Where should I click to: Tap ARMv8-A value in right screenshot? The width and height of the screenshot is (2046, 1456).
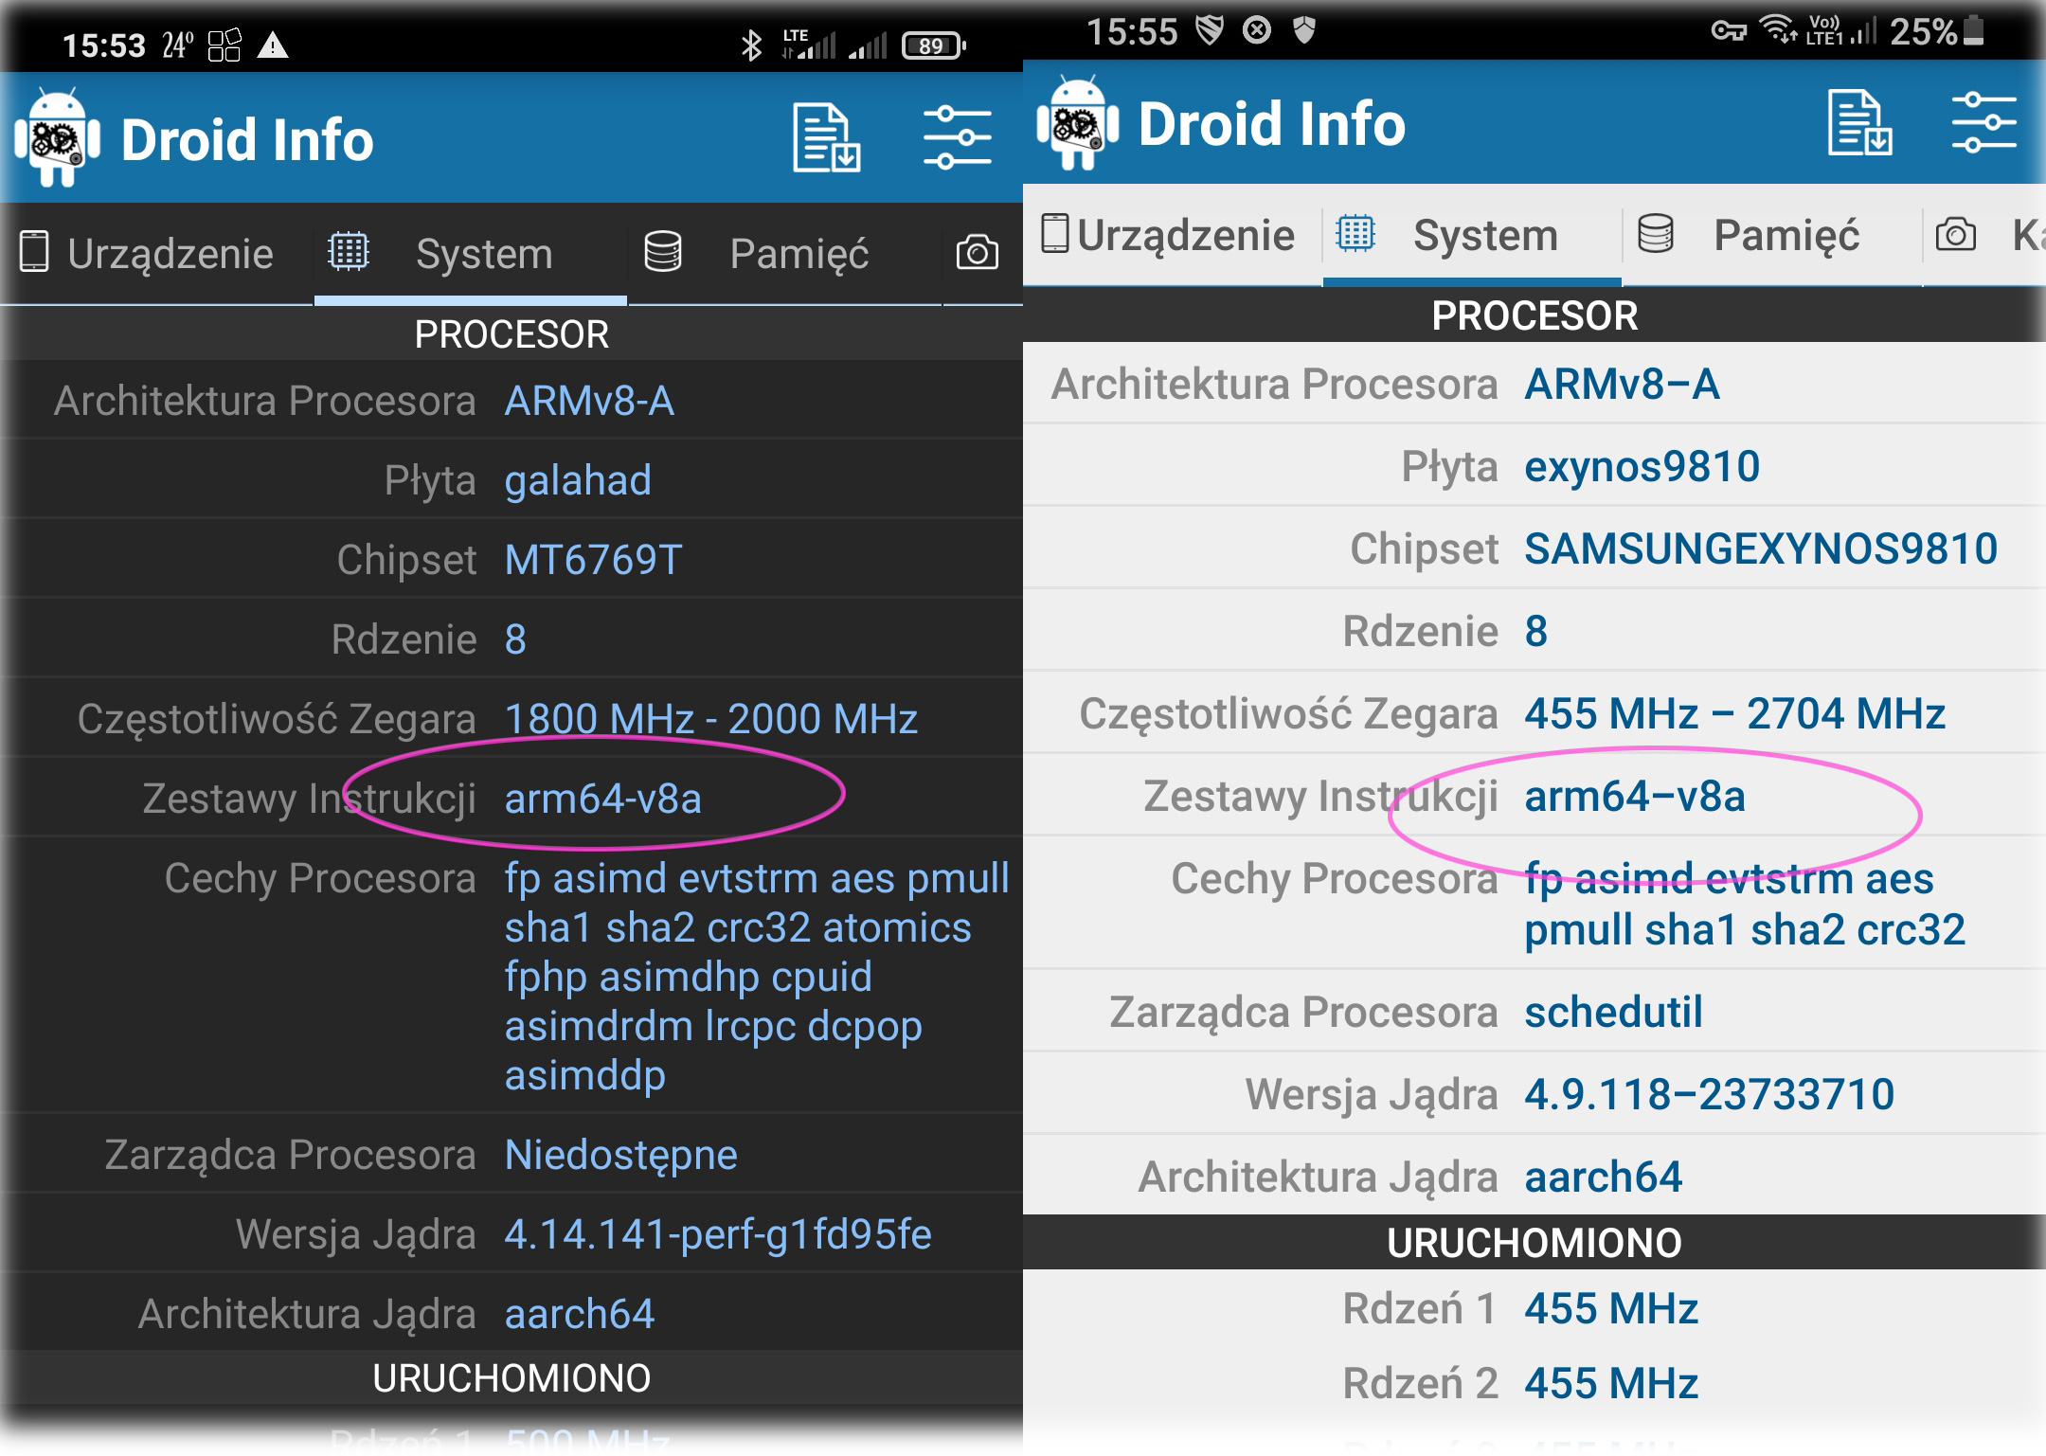pyautogui.click(x=1622, y=384)
